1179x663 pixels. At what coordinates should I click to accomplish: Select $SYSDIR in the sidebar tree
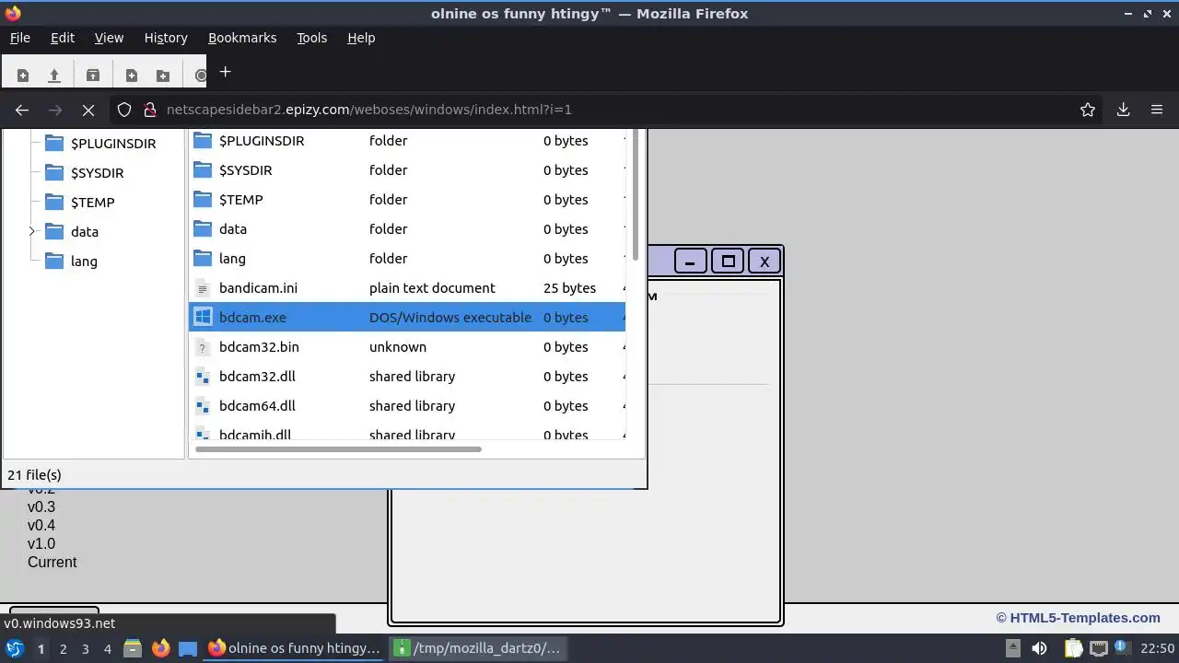(x=97, y=173)
